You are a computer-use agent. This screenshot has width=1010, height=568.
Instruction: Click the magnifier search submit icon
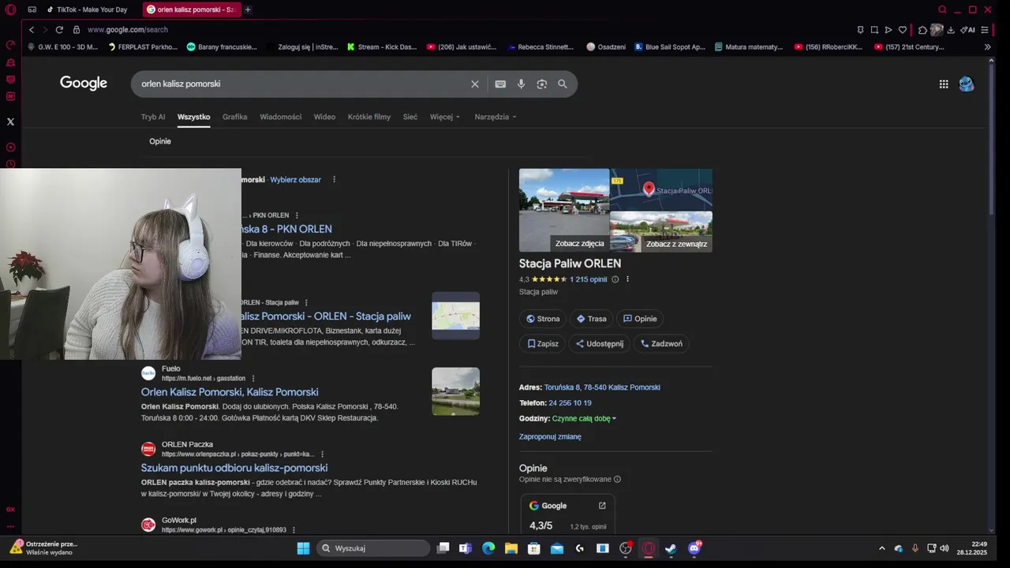(563, 84)
